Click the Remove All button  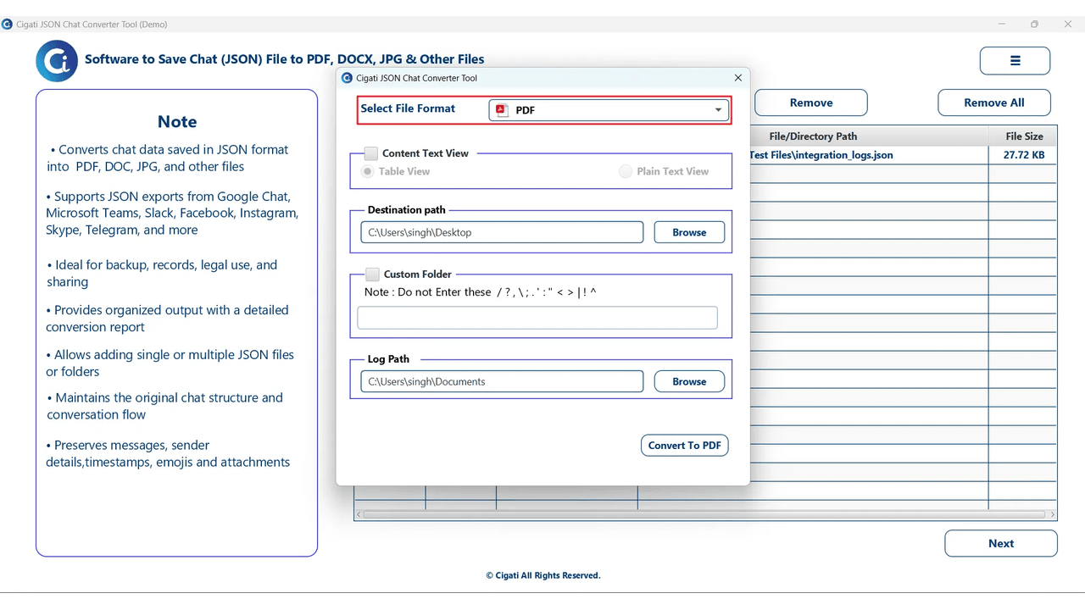[994, 103]
